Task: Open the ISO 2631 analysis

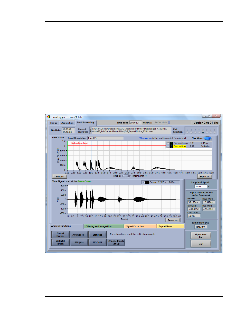Action: pyautogui.click(x=98, y=242)
